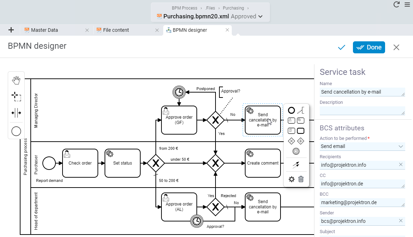Image resolution: width=413 pixels, height=237 pixels.
Task: Click the 'under 50 €' flow label
Action: point(180,159)
